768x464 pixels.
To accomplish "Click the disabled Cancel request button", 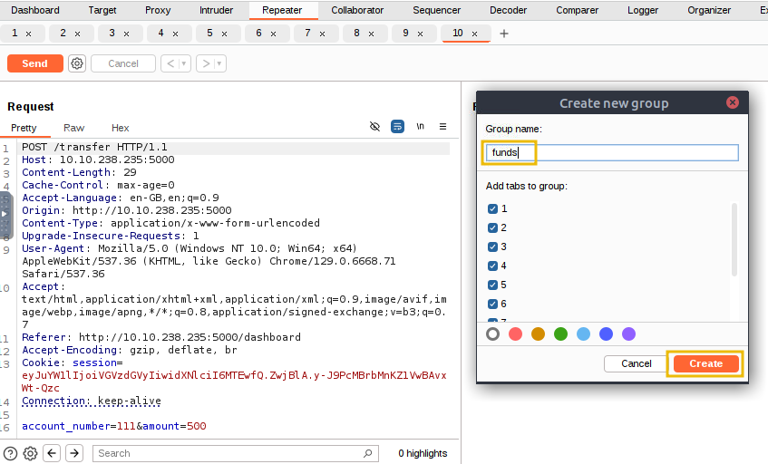I will (x=123, y=63).
